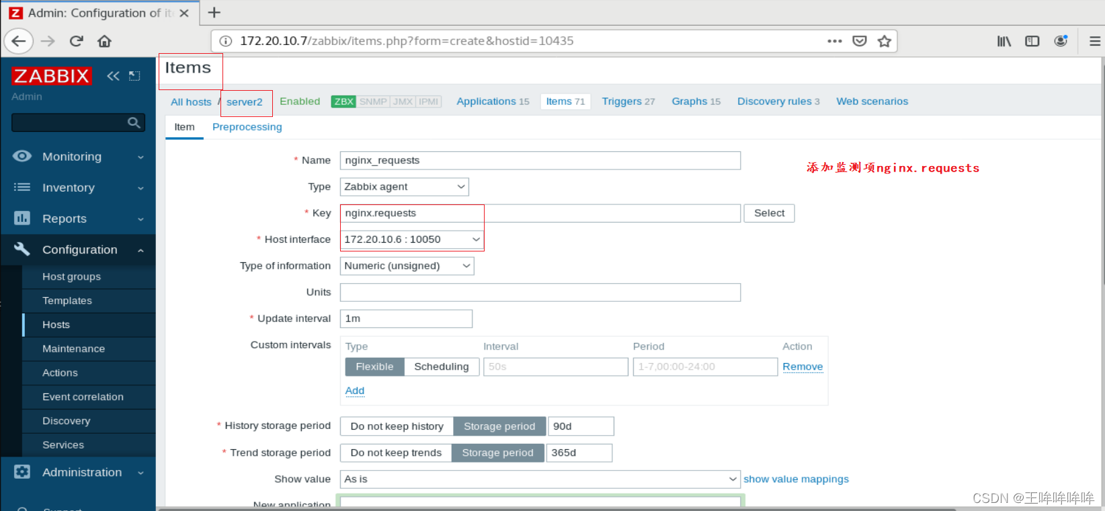Viewport: 1105px width, 511px height.
Task: Collapse the Configuration menu
Action: (x=79, y=249)
